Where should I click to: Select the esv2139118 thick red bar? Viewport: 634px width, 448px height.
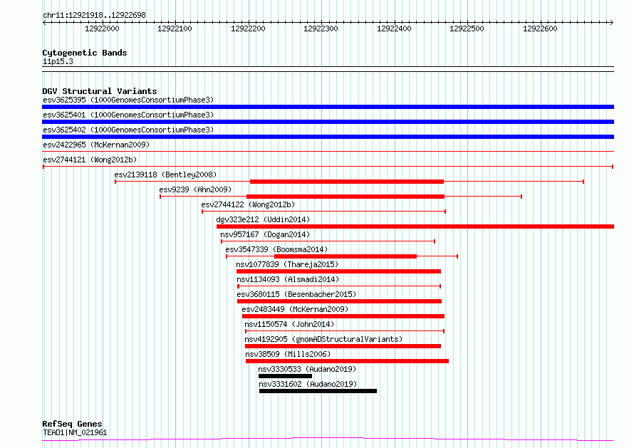347,182
